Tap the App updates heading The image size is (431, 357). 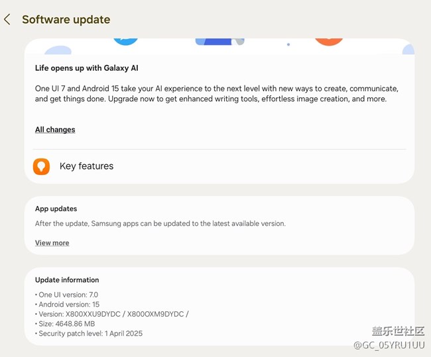pos(56,209)
